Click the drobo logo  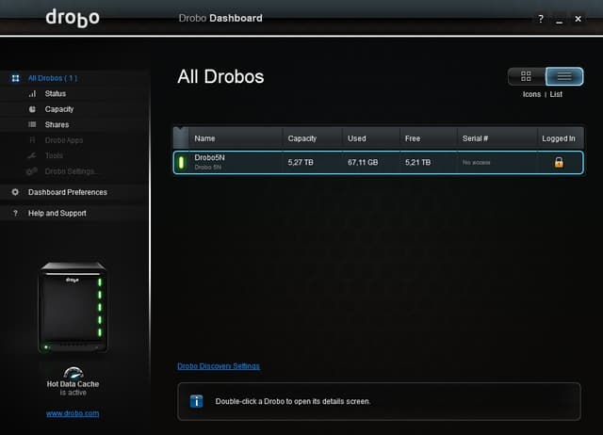tap(73, 18)
